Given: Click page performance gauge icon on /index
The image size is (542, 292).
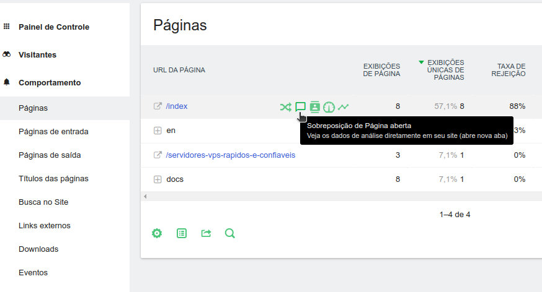Looking at the screenshot, I should [x=329, y=107].
